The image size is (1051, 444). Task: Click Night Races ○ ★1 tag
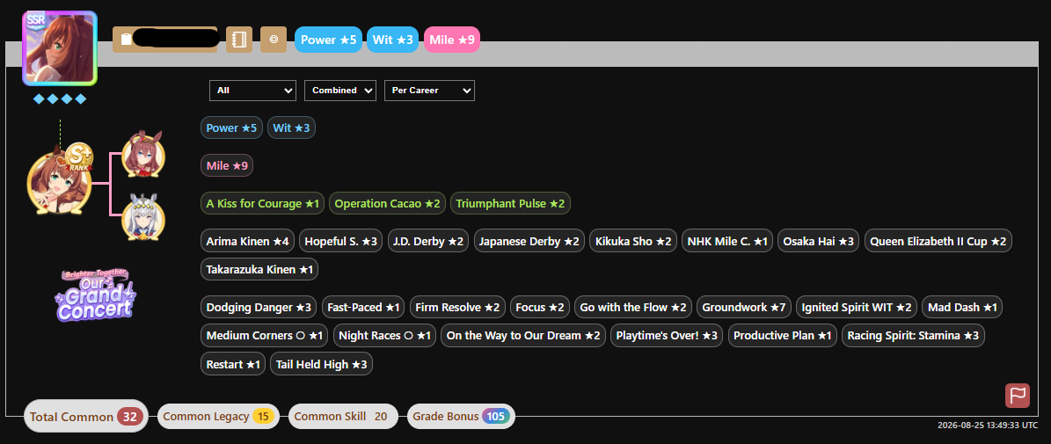click(x=385, y=336)
